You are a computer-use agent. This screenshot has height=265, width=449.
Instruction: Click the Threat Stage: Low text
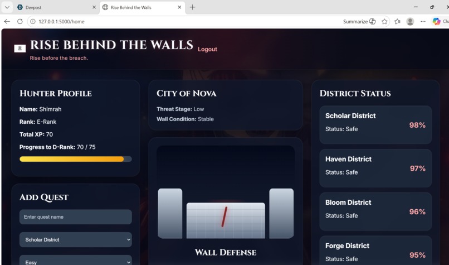point(180,109)
